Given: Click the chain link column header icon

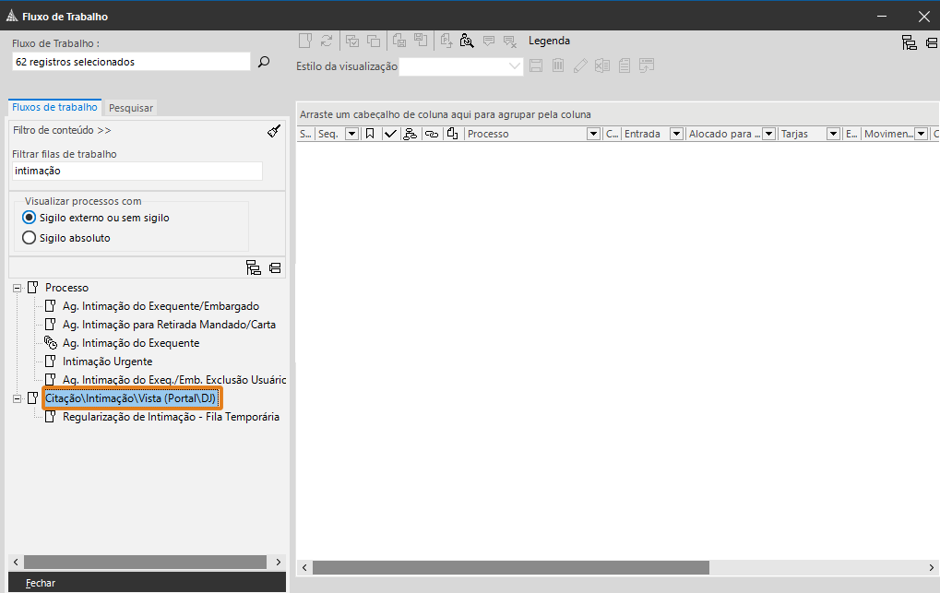Looking at the screenshot, I should [x=432, y=135].
